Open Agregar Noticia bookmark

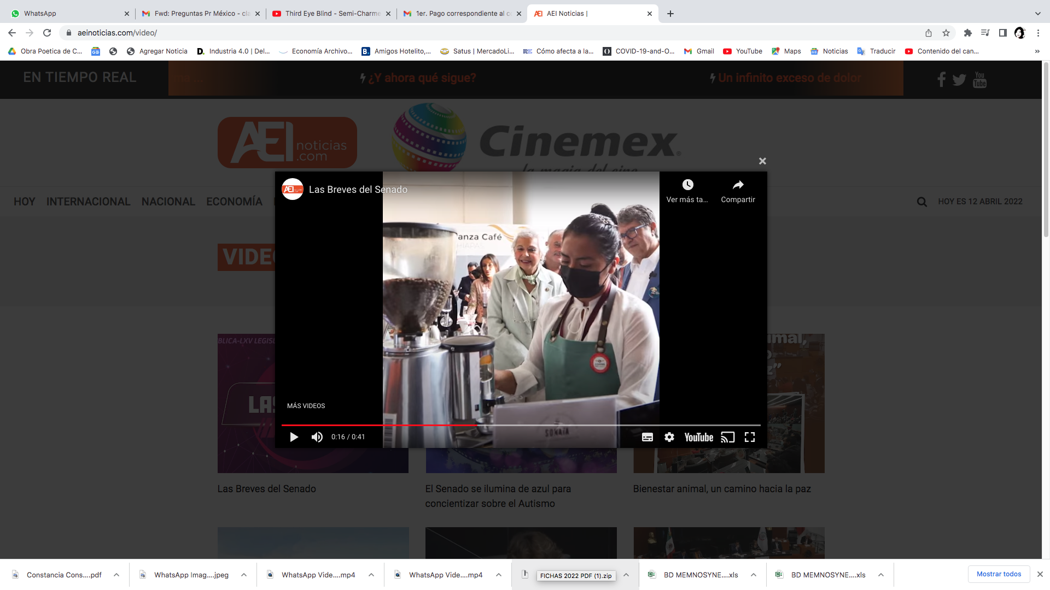(x=157, y=51)
